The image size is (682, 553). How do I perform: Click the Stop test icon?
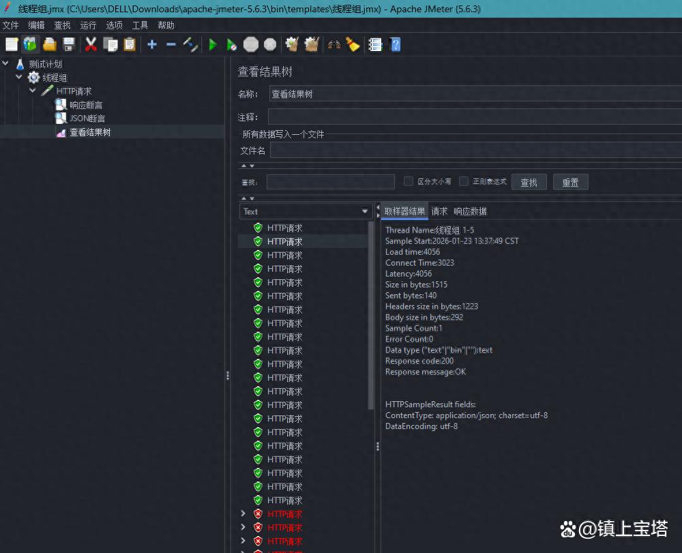(x=251, y=44)
